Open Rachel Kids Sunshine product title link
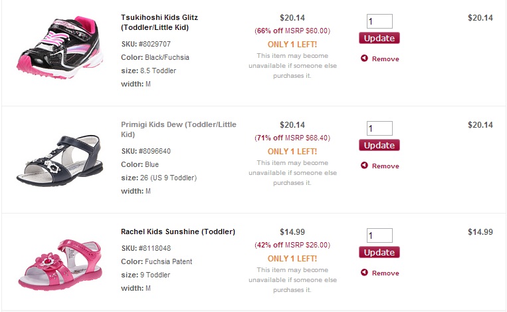Viewport: 507px width, 312px height. pos(178,232)
